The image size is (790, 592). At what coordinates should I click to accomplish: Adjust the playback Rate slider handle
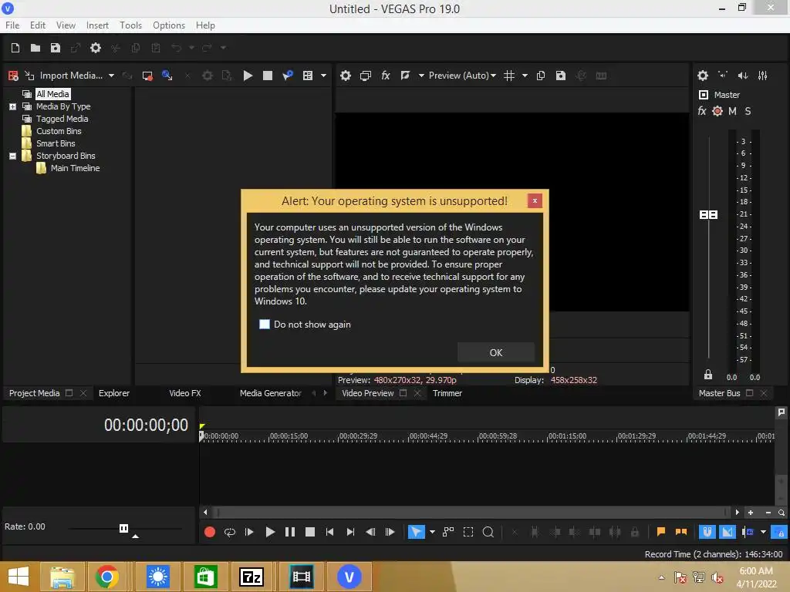[123, 528]
